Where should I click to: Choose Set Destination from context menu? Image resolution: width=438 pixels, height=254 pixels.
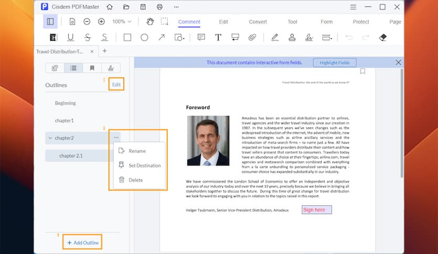[139, 165]
